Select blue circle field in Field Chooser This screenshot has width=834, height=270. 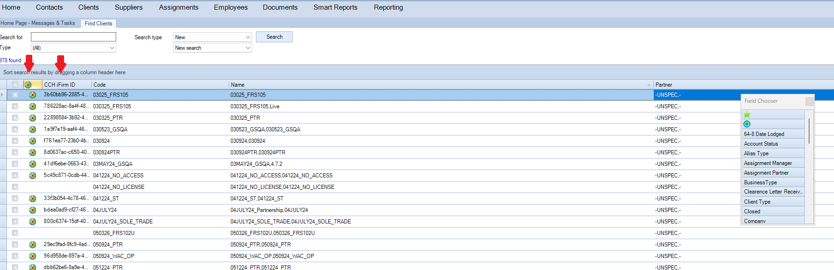(774, 124)
